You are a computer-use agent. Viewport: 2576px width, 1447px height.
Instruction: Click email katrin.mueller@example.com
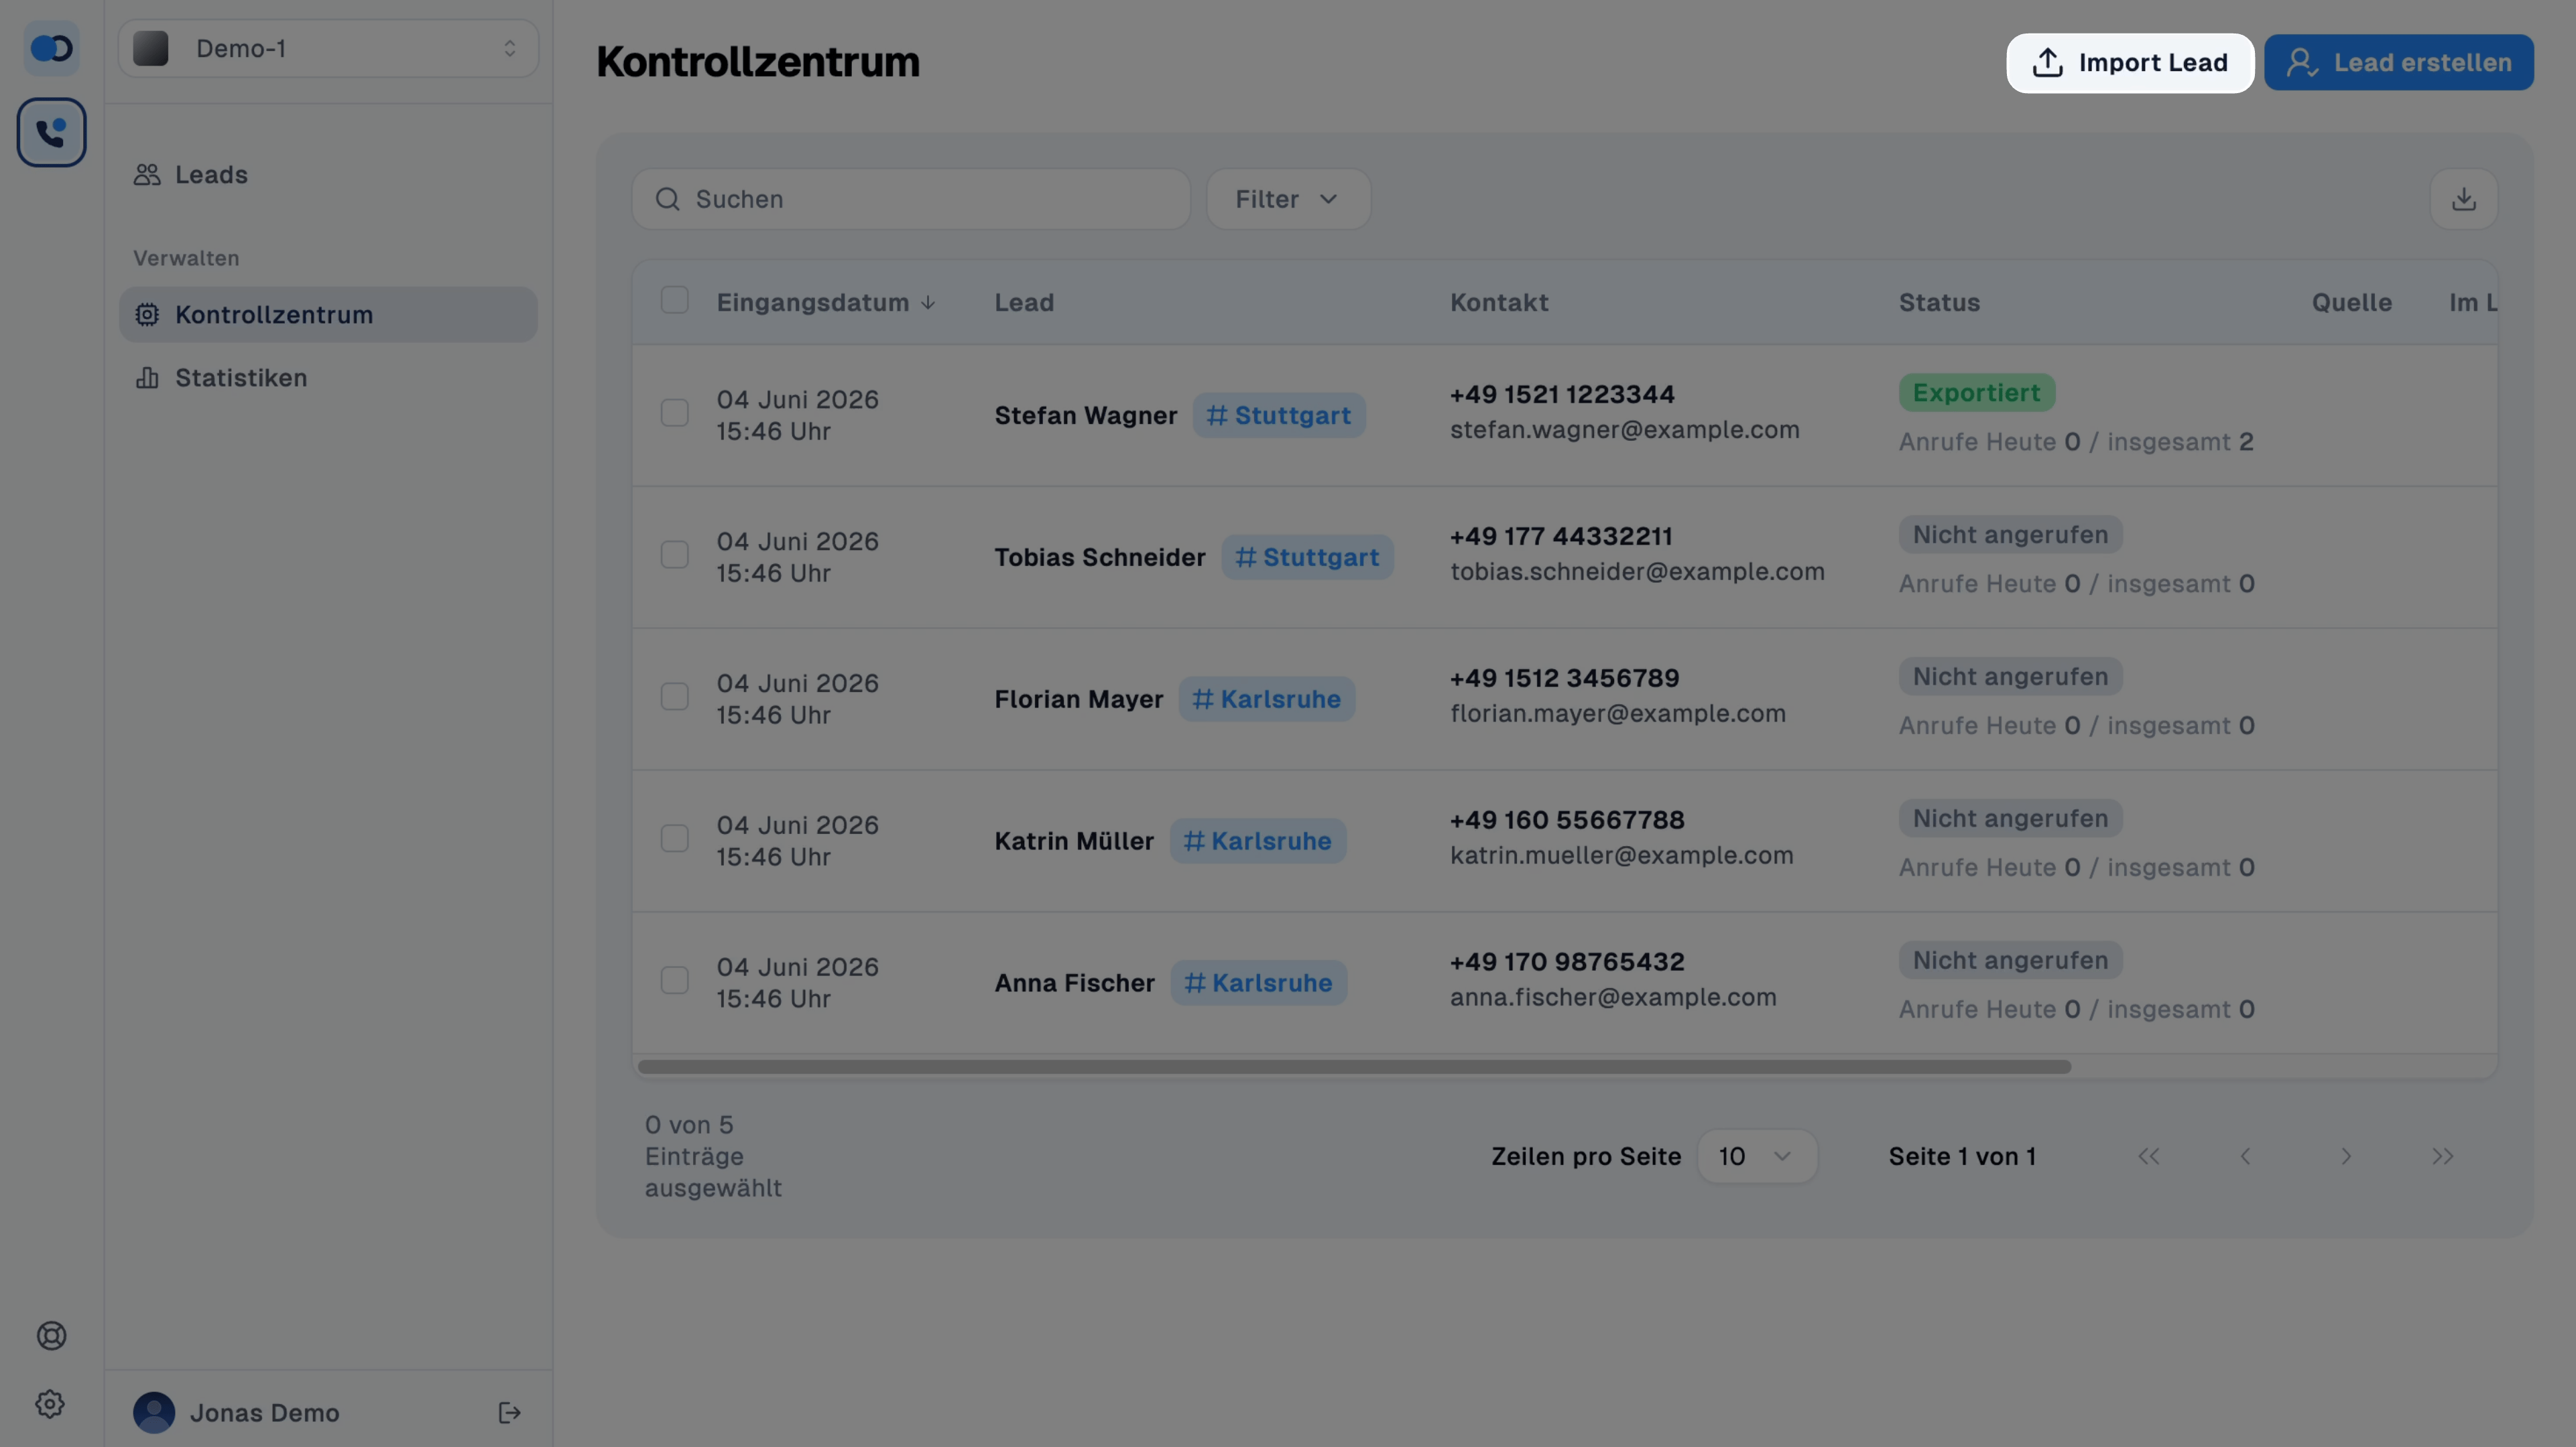click(1622, 855)
